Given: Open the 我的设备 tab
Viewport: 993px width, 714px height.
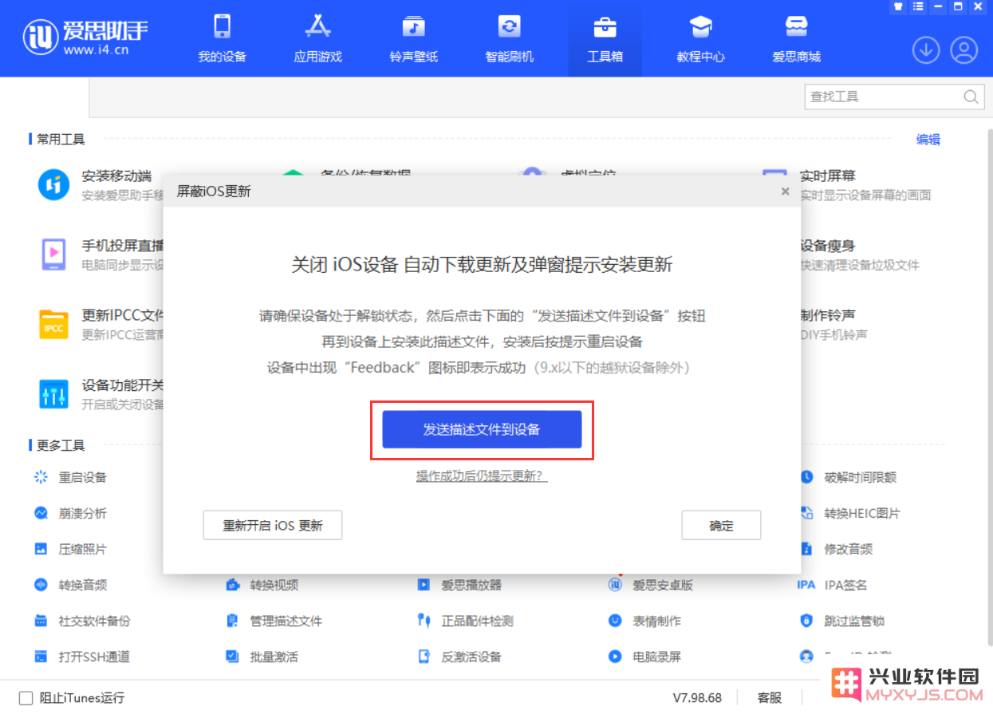Looking at the screenshot, I should pos(222,38).
